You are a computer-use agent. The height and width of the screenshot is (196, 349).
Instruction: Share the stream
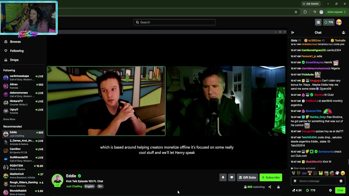pos(270,187)
